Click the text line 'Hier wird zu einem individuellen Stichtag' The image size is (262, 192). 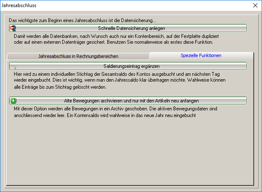(117, 74)
